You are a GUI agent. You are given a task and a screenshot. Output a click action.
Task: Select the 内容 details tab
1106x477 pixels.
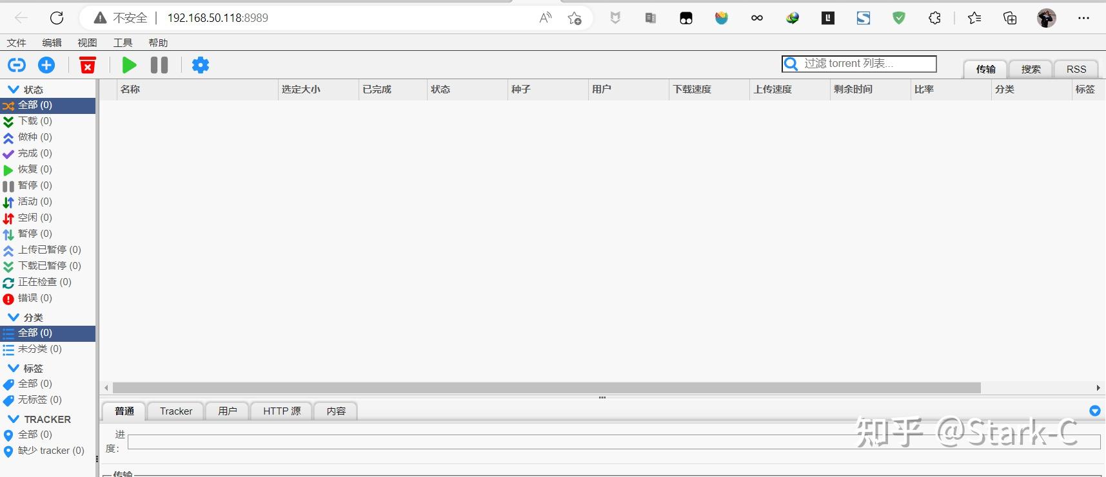point(336,411)
